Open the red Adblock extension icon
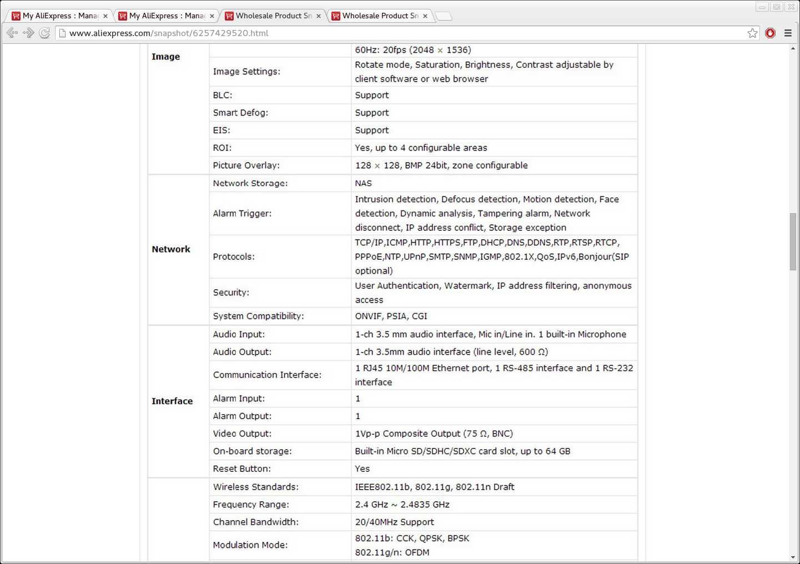Viewport: 800px width, 564px height. (770, 33)
